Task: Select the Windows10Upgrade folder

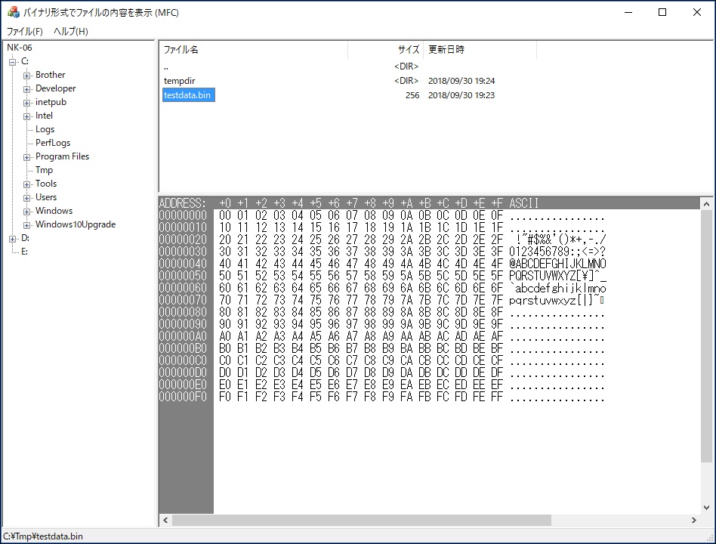Action: coord(76,224)
